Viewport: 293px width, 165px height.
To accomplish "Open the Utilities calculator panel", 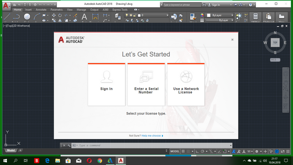I will (x=255, y=17).
